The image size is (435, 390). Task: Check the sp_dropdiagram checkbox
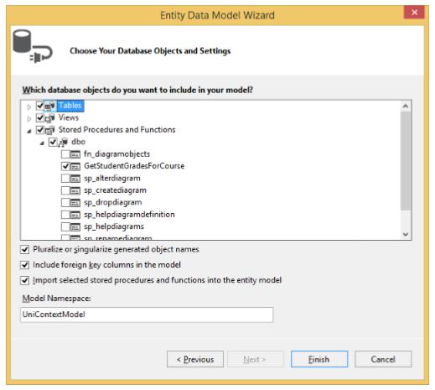pos(65,202)
